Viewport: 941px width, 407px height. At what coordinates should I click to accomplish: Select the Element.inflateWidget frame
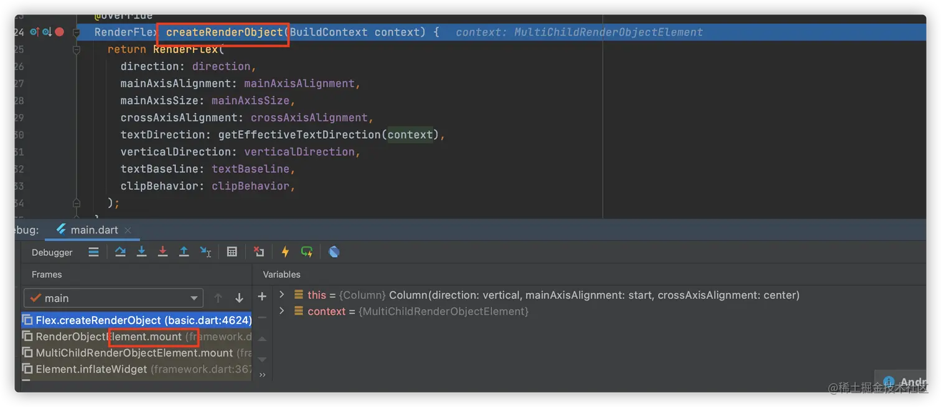(136, 369)
